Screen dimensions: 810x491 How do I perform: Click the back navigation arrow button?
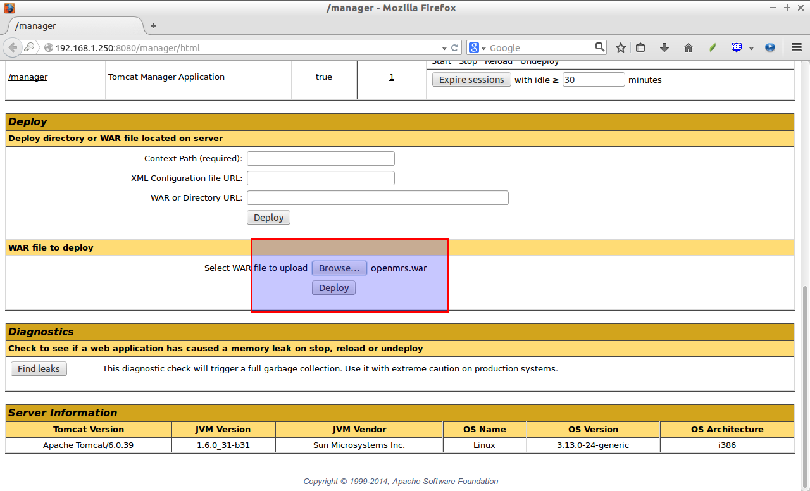(x=12, y=47)
